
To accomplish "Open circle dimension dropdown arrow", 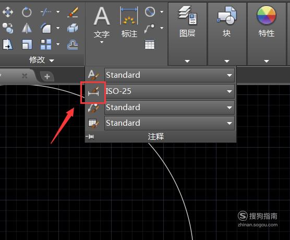I will point(162,12).
